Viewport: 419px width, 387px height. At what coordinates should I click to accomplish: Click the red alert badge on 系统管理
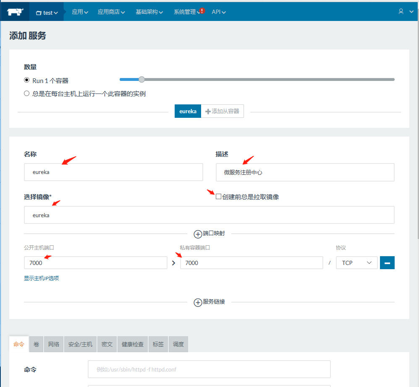pyautogui.click(x=202, y=10)
